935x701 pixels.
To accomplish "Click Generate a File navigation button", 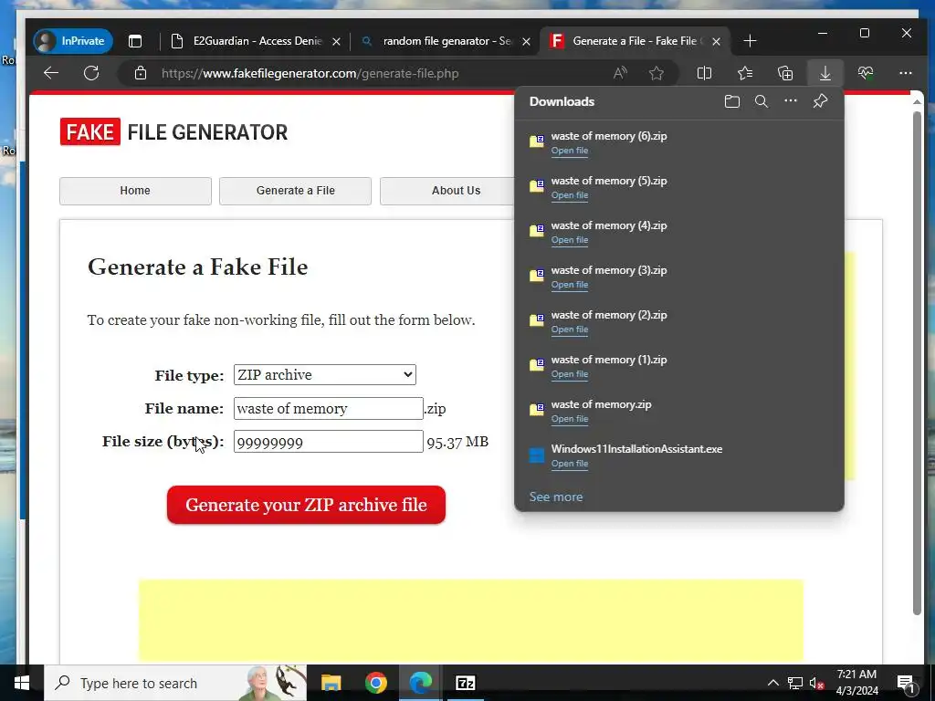I will click(x=295, y=191).
